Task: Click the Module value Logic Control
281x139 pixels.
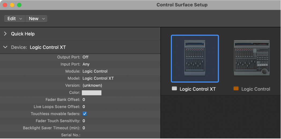Action: coord(95,71)
